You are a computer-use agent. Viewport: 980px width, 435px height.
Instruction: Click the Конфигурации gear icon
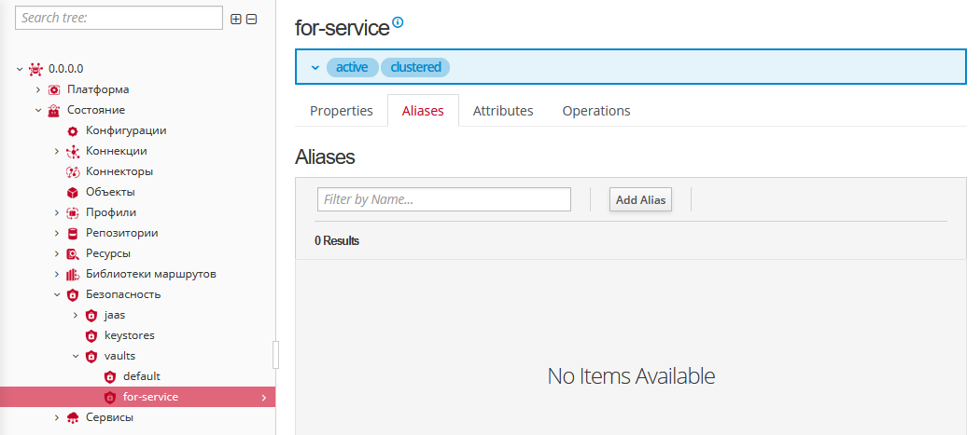73,130
